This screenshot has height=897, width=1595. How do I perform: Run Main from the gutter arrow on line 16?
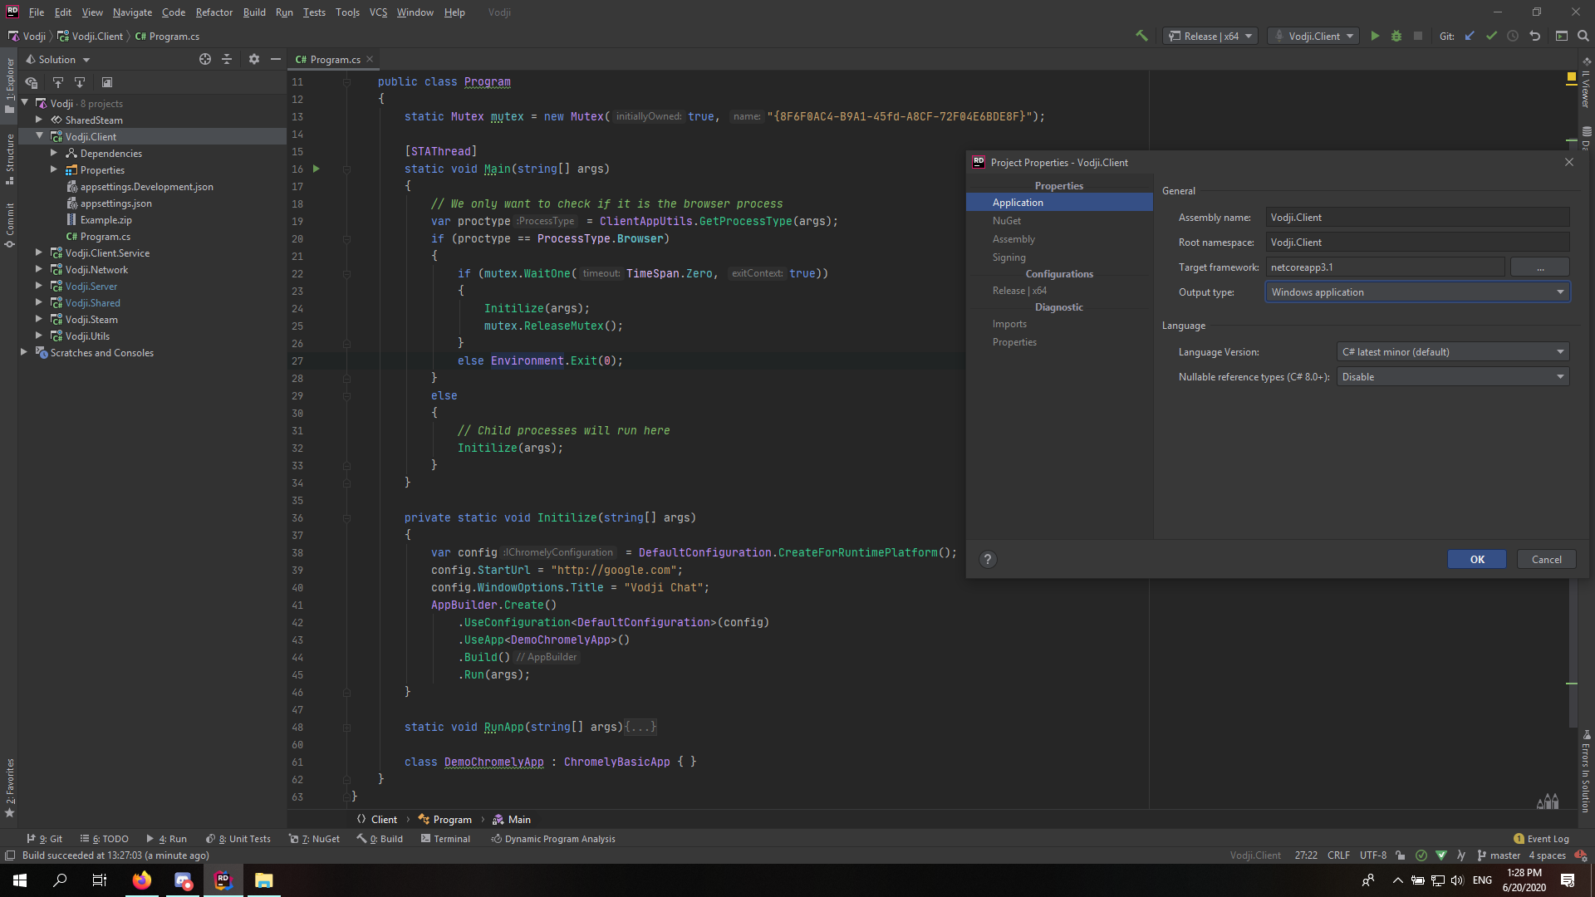(x=317, y=169)
